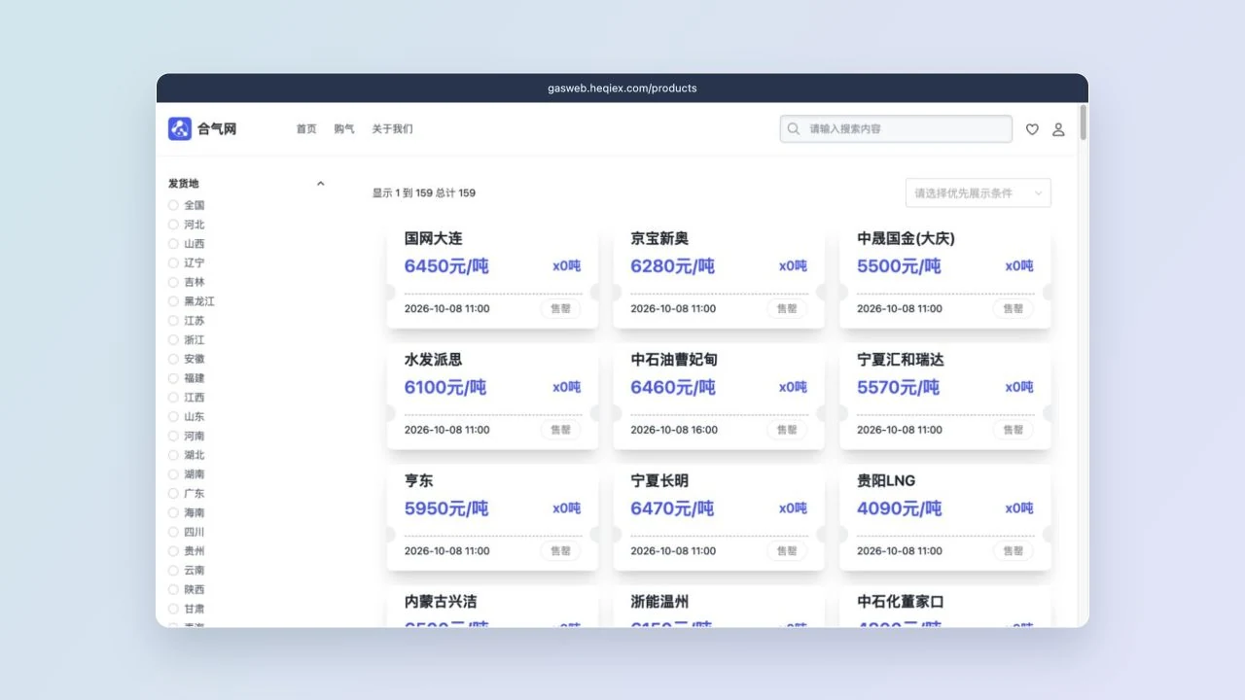
Task: Open the 购气 navigation item
Action: coord(344,128)
